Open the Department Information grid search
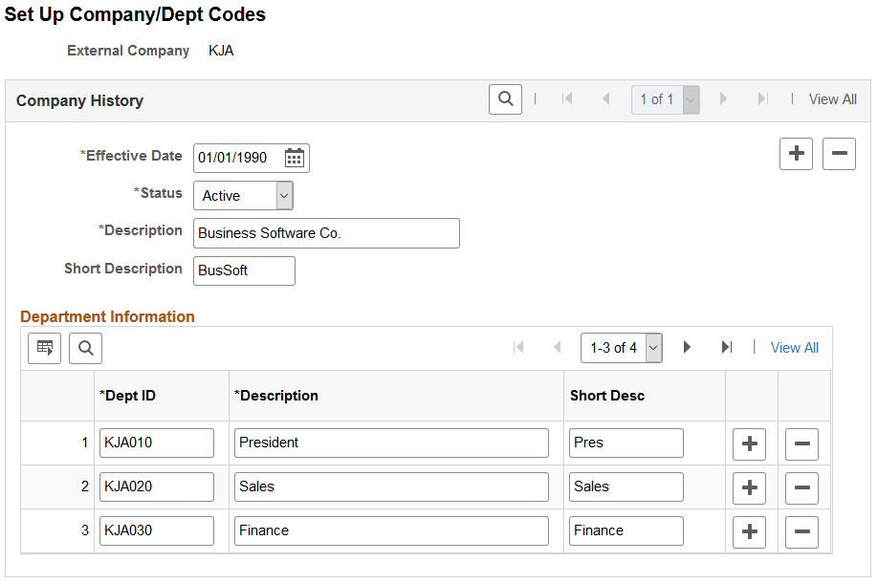The width and height of the screenshot is (878, 584). pos(85,348)
